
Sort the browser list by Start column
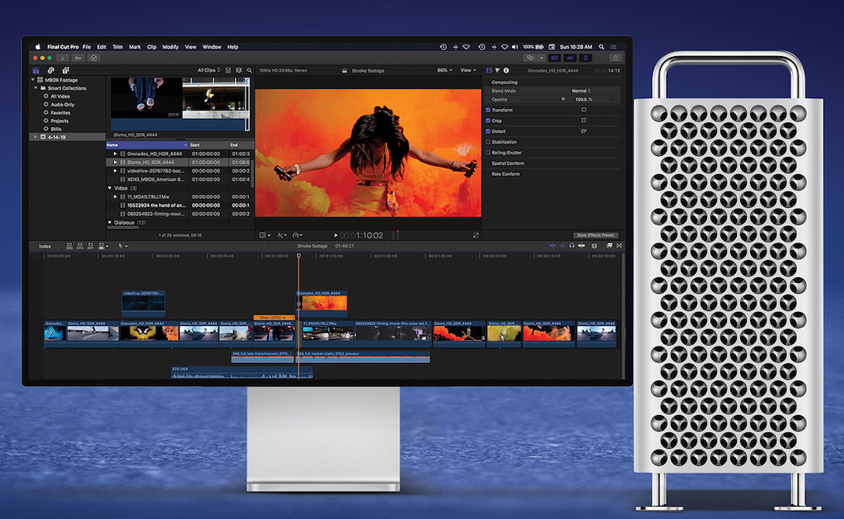coord(209,145)
